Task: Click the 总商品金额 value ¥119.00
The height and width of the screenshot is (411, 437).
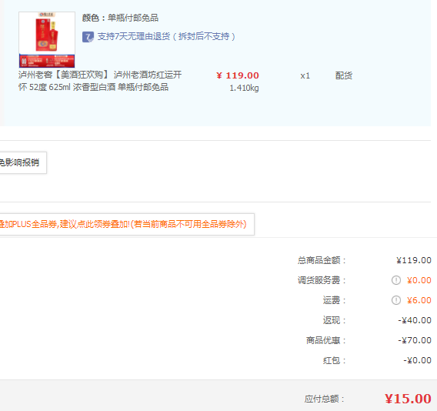Action: pos(414,260)
